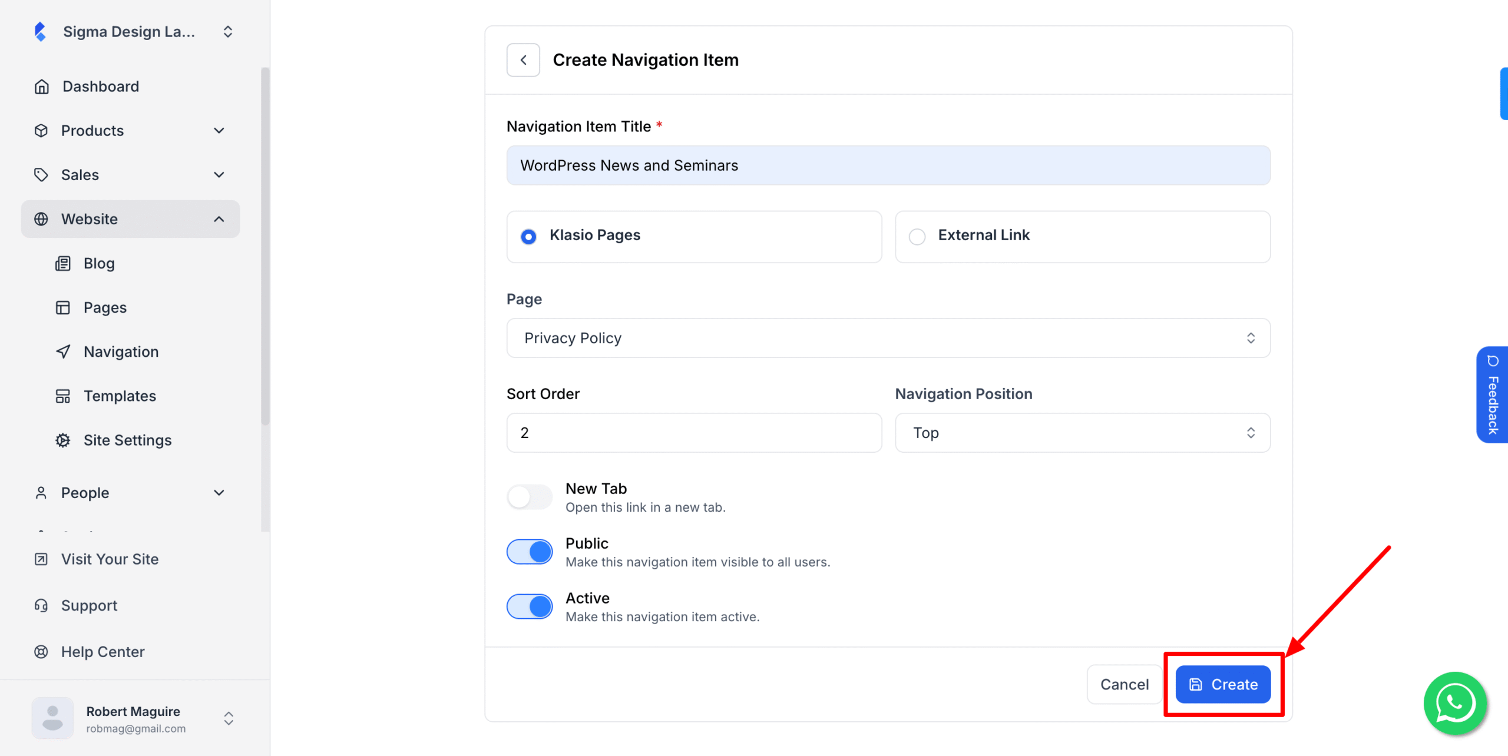Select the External Link radio option
This screenshot has width=1508, height=756.
pos(917,237)
